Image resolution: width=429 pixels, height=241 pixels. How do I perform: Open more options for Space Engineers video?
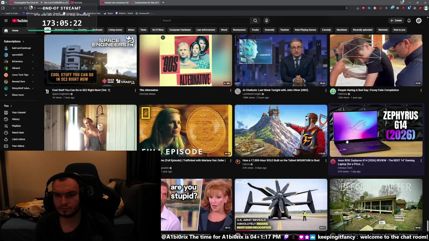(x=135, y=90)
